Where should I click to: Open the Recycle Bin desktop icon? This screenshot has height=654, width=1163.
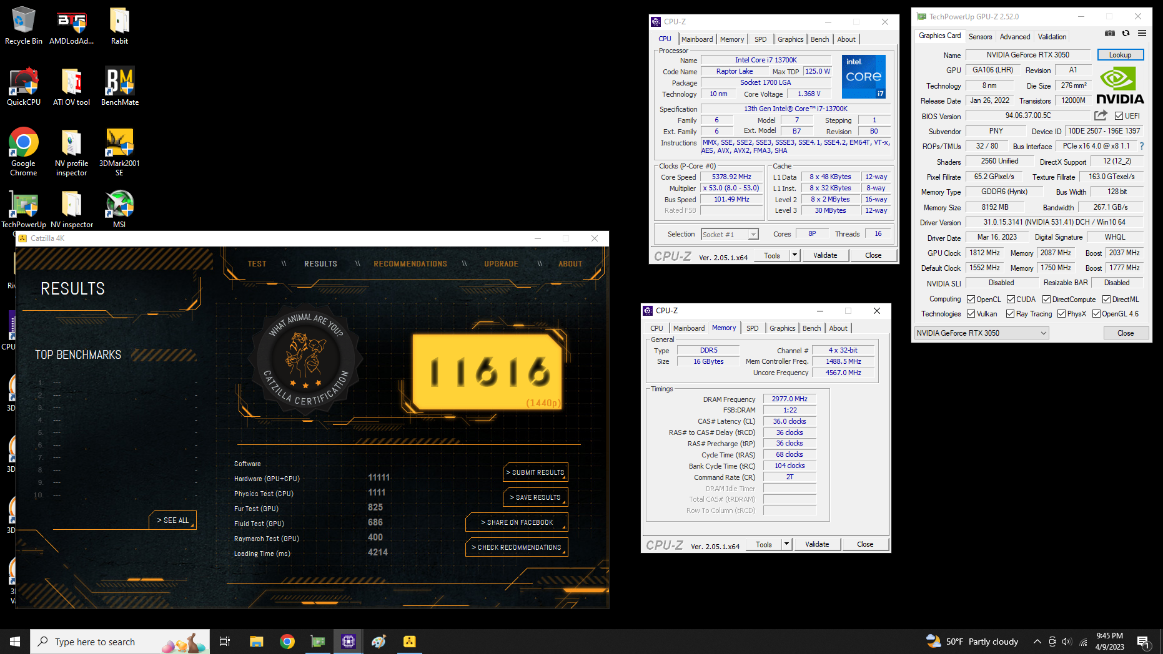[x=24, y=26]
